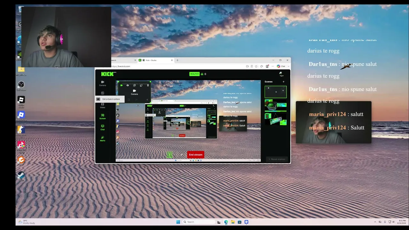Add a new scene with the plus icon

click(283, 82)
